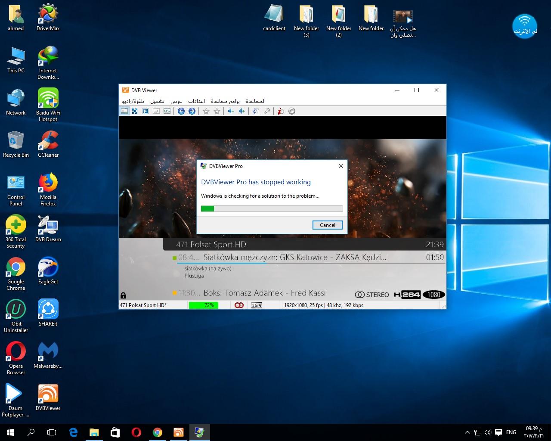This screenshot has width=551, height=441.
Task: Click the 471 Polsat Sport HD* status text
Action: coord(143,305)
